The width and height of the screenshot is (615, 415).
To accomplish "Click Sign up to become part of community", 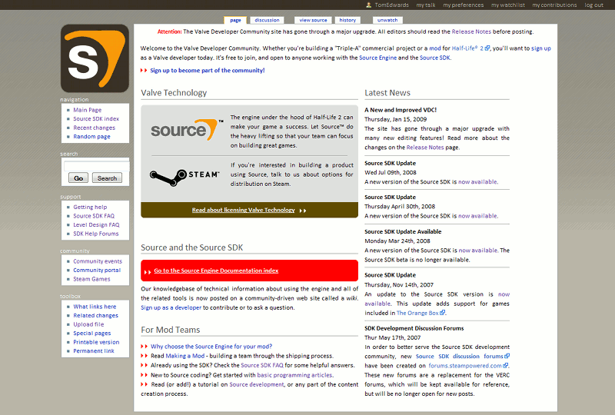I will click(x=207, y=70).
